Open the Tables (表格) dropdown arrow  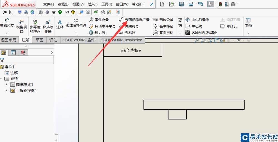(248, 33)
